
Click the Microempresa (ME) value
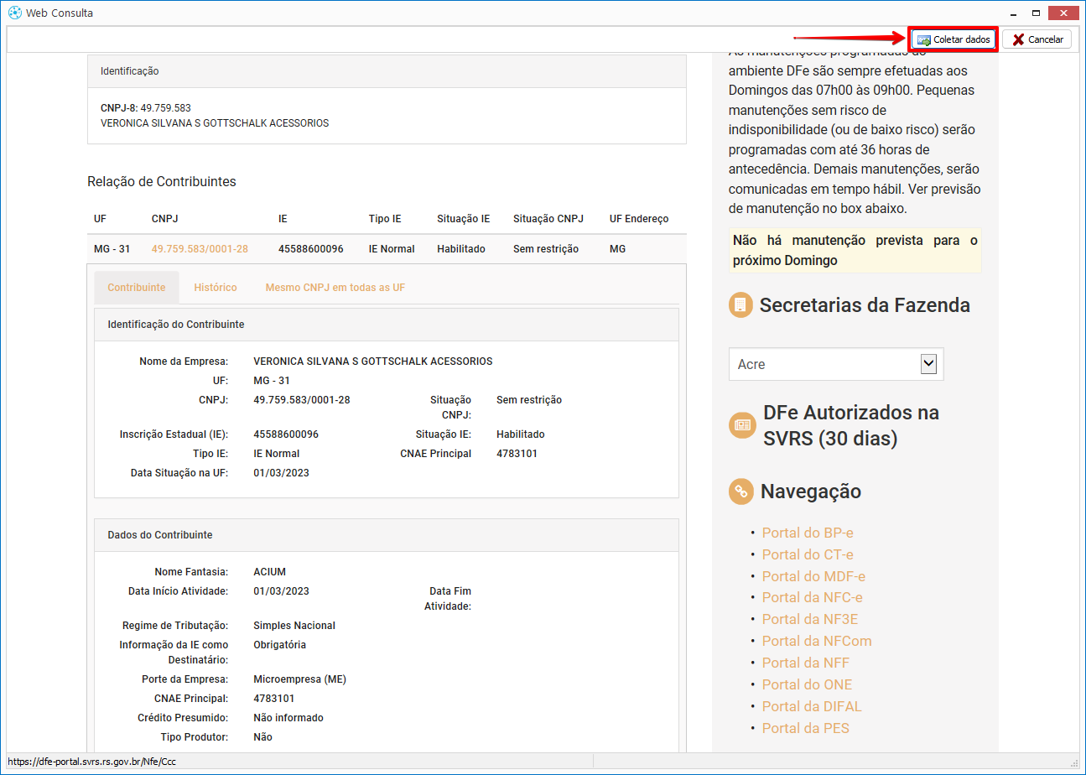pos(300,679)
